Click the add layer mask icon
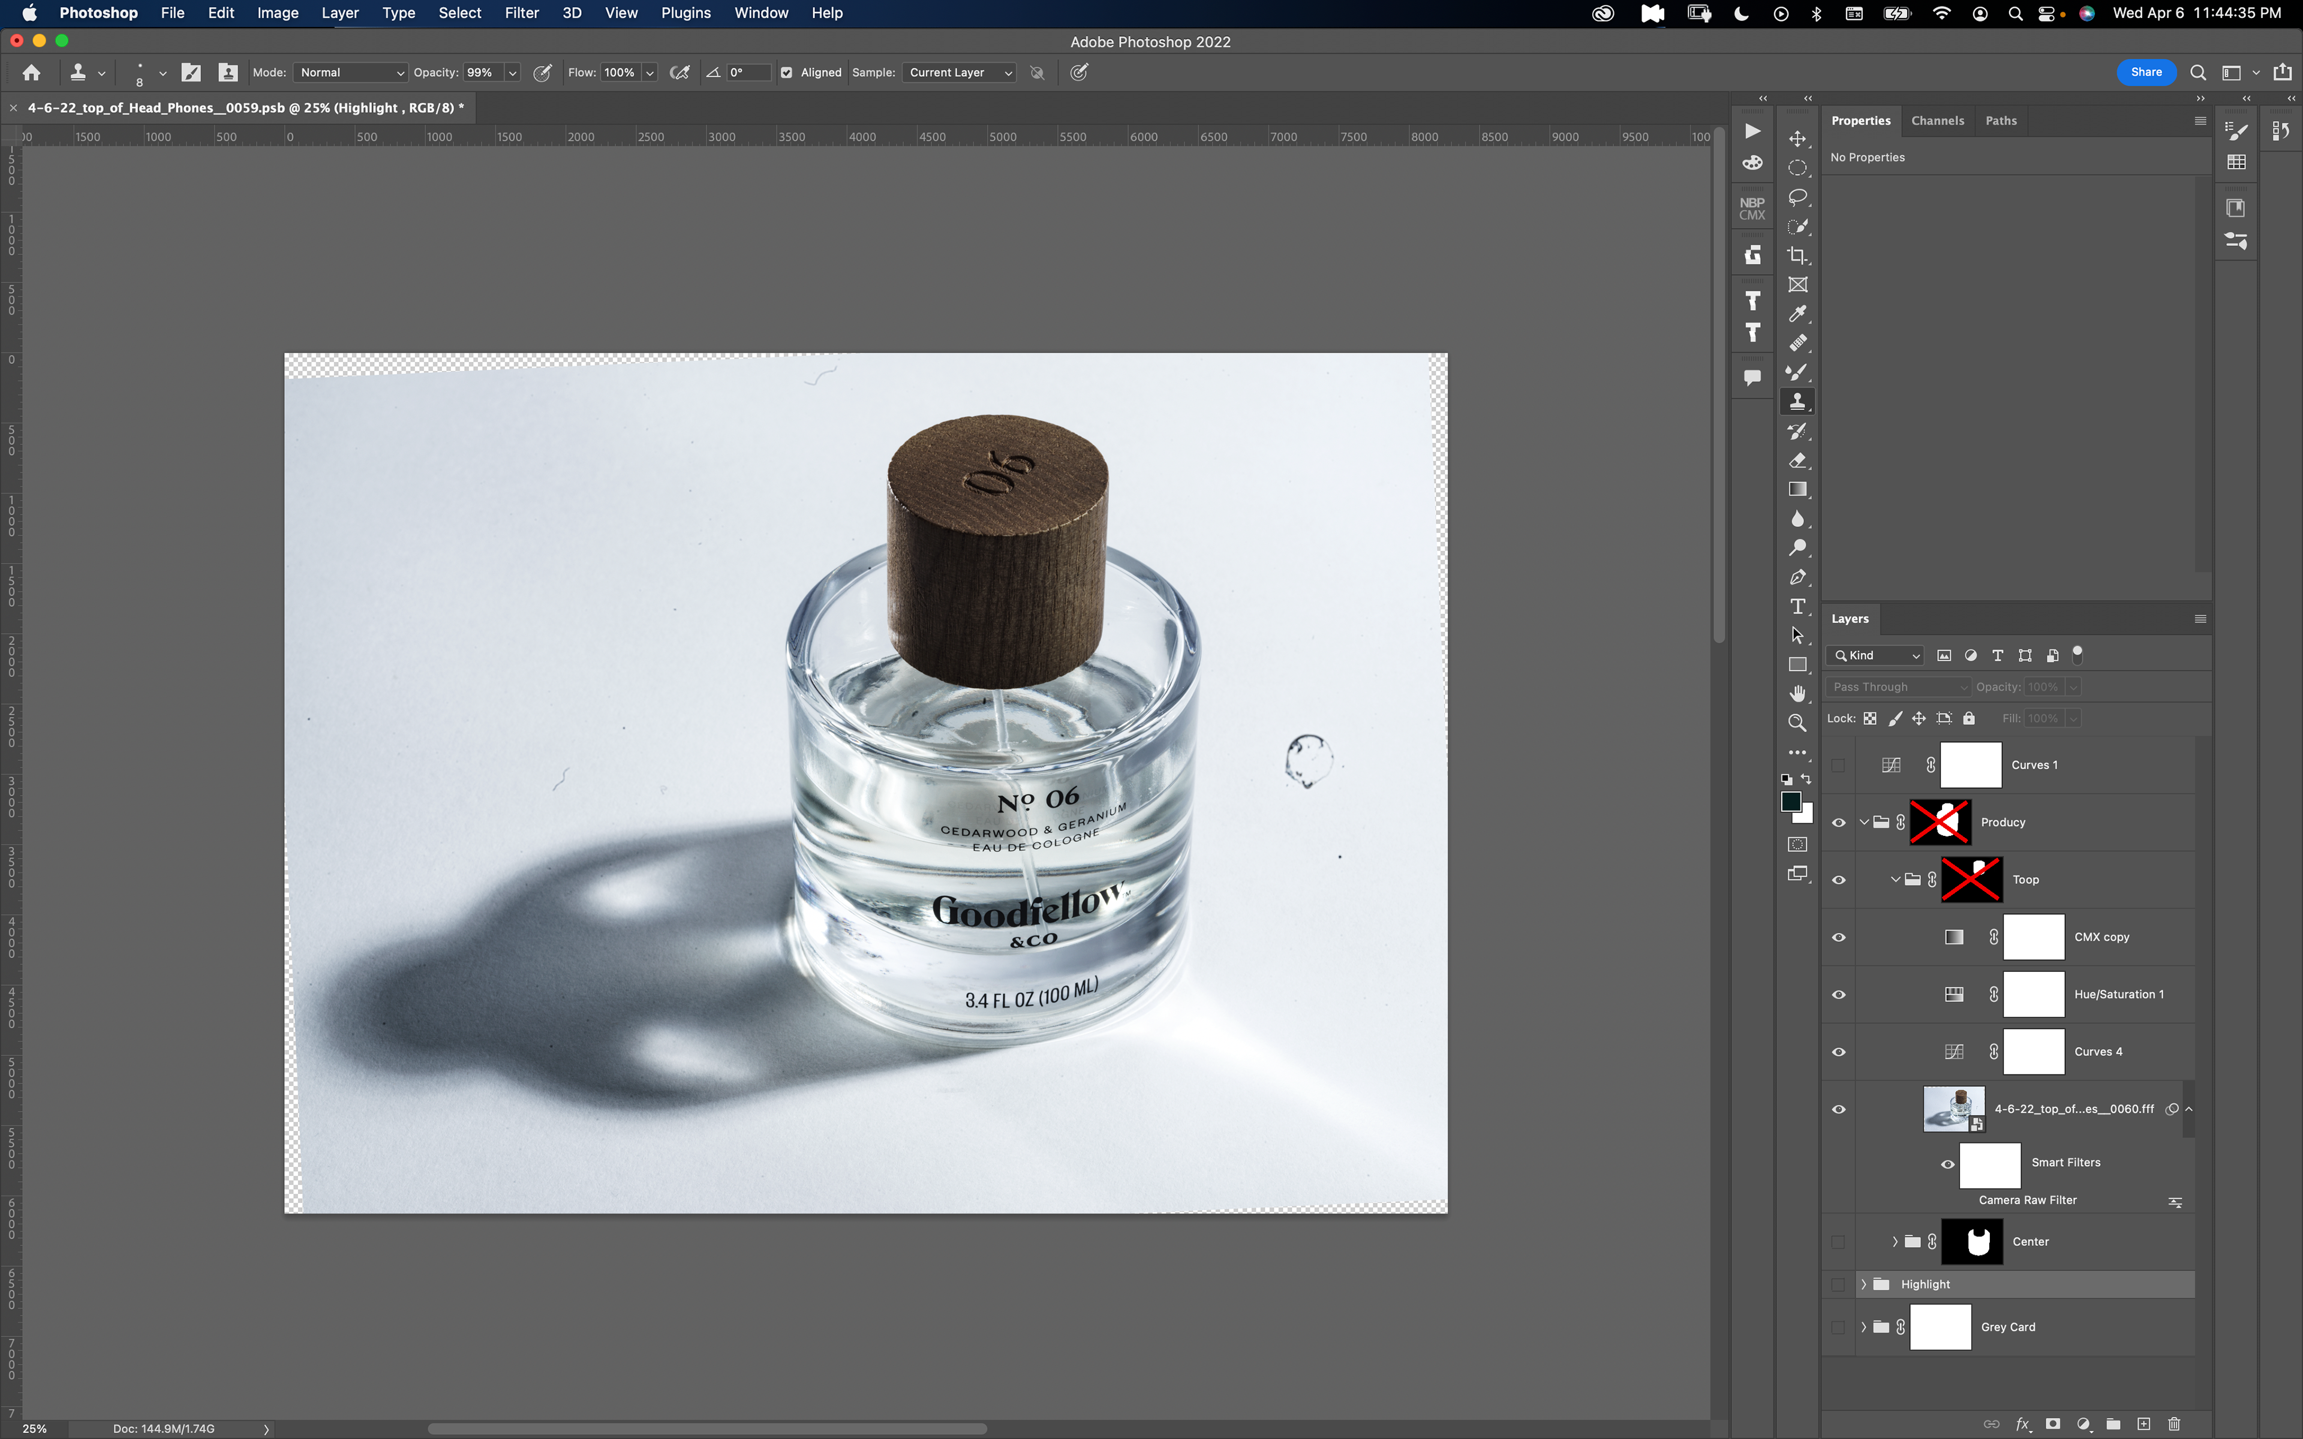Image resolution: width=2303 pixels, height=1439 pixels. click(x=2053, y=1424)
